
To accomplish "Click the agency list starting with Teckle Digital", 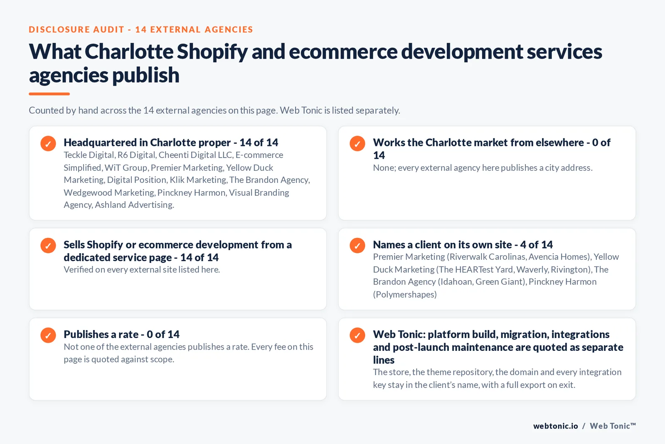I will click(187, 180).
